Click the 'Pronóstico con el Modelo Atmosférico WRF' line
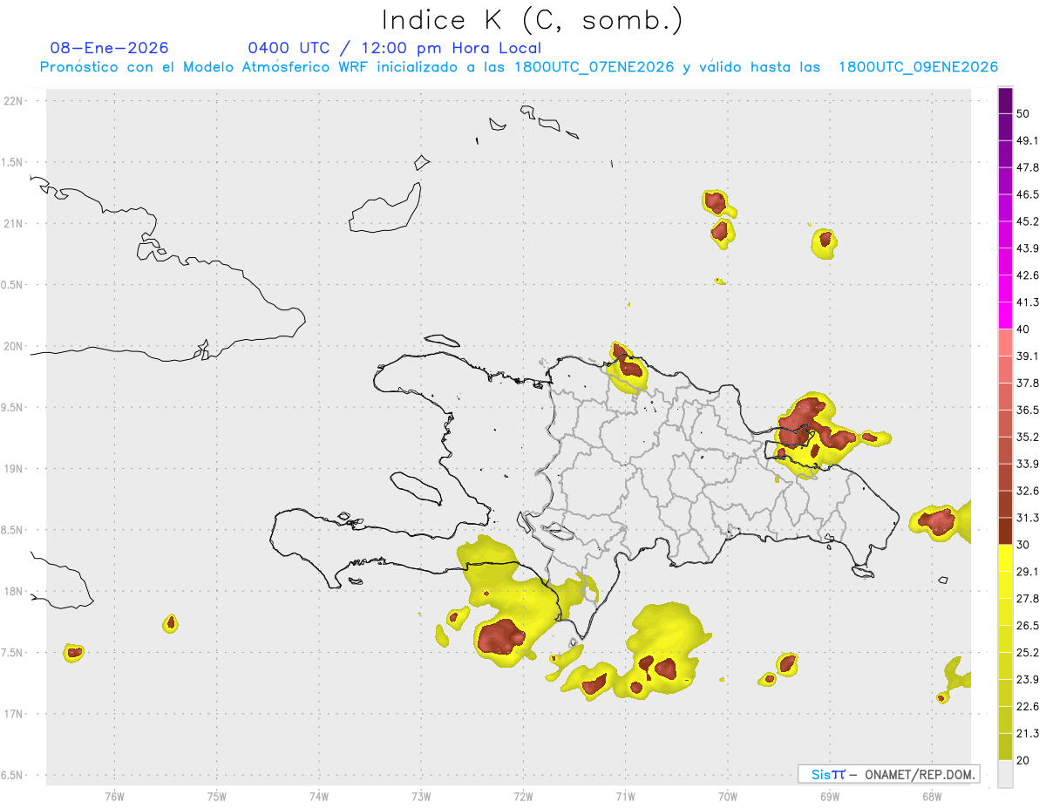 click(519, 67)
